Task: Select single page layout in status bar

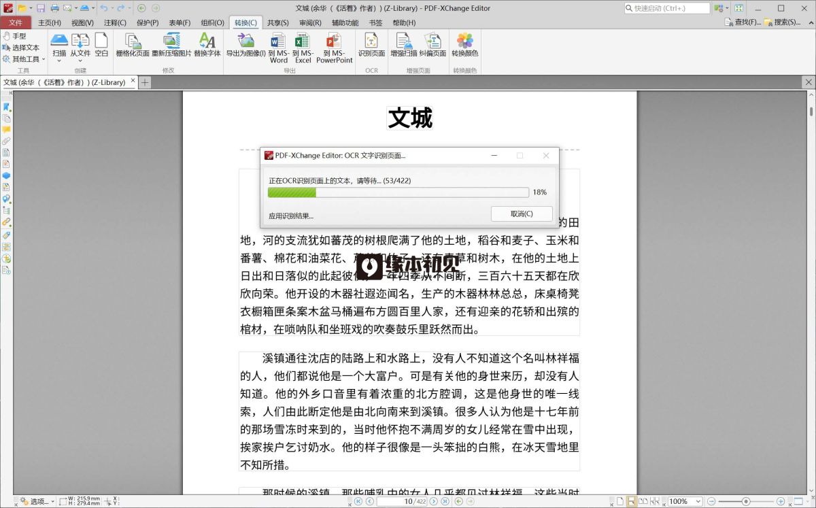Action: [x=620, y=501]
